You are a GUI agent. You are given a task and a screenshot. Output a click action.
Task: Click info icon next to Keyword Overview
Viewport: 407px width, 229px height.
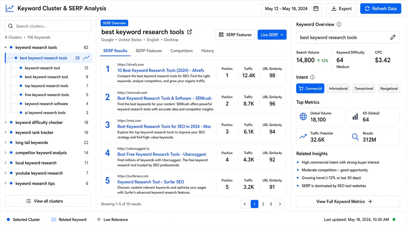tap(339, 24)
